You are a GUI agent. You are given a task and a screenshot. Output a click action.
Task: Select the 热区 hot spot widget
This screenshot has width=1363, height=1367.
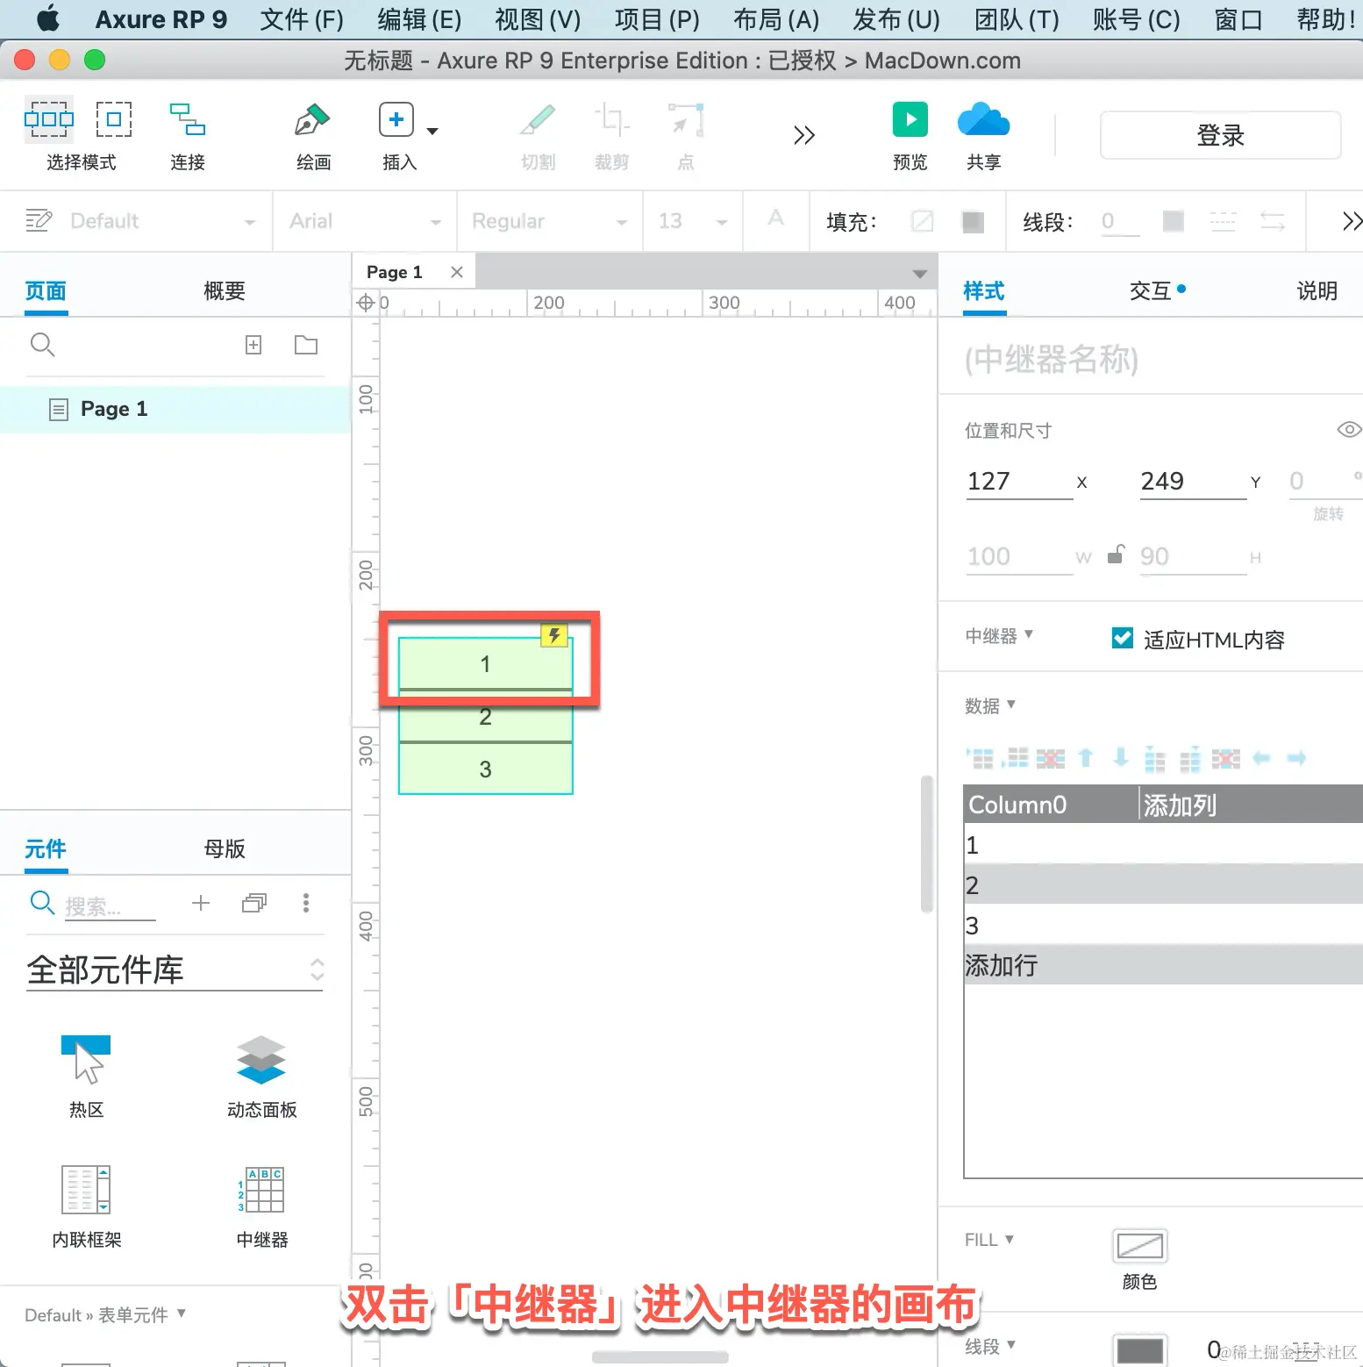(86, 1076)
